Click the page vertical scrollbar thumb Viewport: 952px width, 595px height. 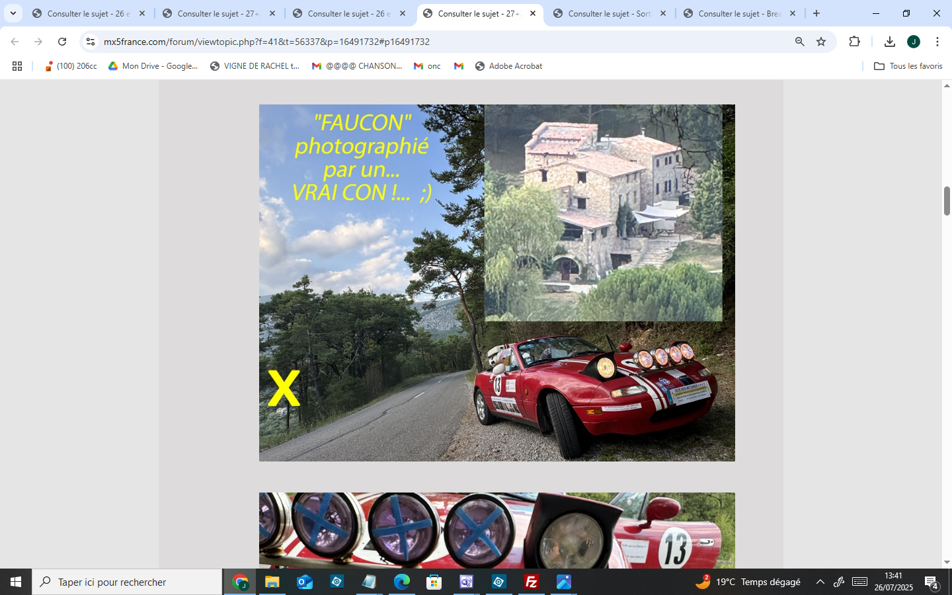946,201
